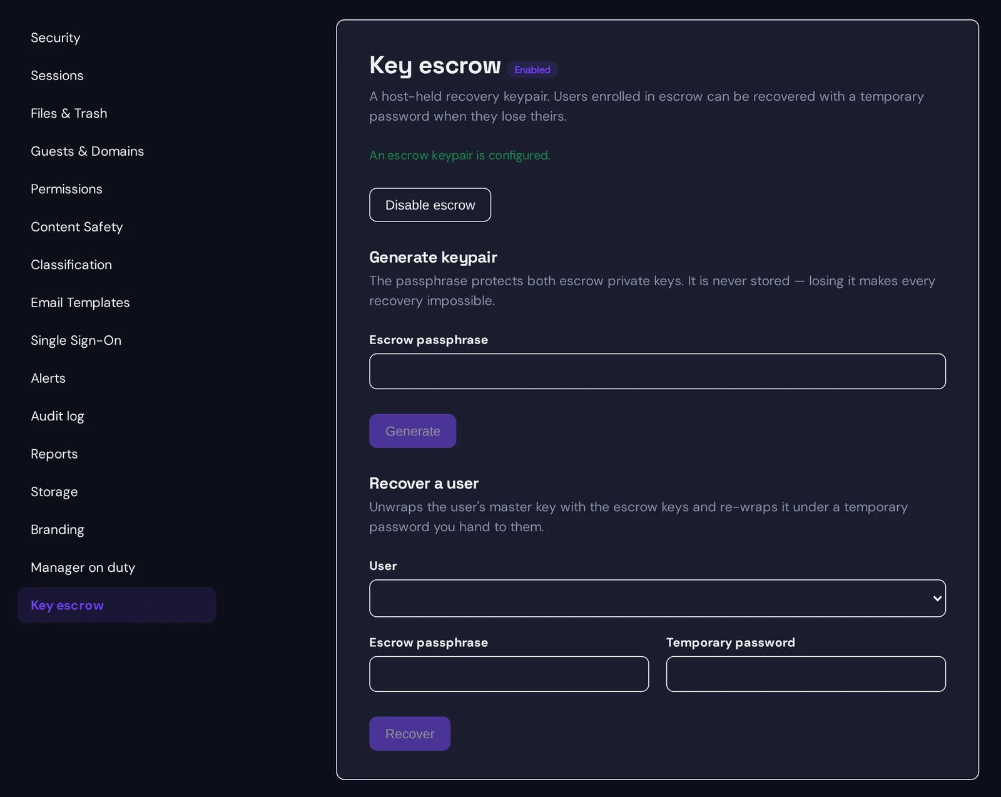Screen dimensions: 1001x797
Task: Click the Generate keypair button
Action: tap(412, 431)
